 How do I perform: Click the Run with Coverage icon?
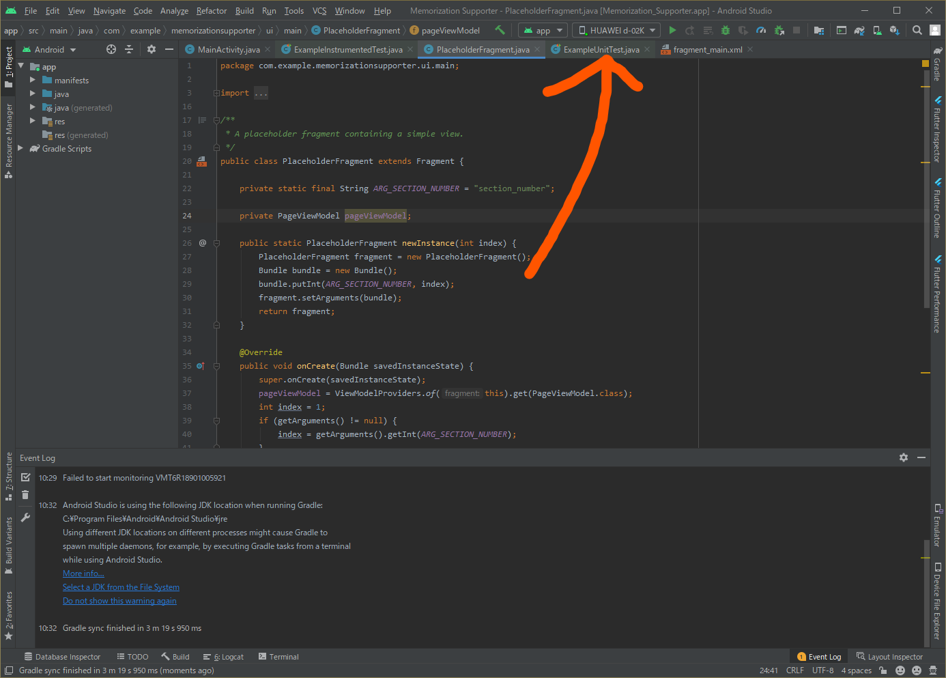pyautogui.click(x=743, y=30)
